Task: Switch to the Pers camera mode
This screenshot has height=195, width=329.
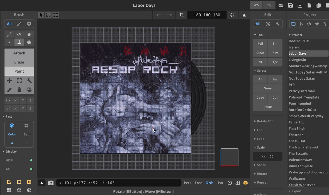Action: tap(187, 183)
